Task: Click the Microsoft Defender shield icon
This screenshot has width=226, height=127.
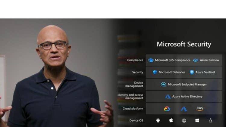Action: coord(155,72)
